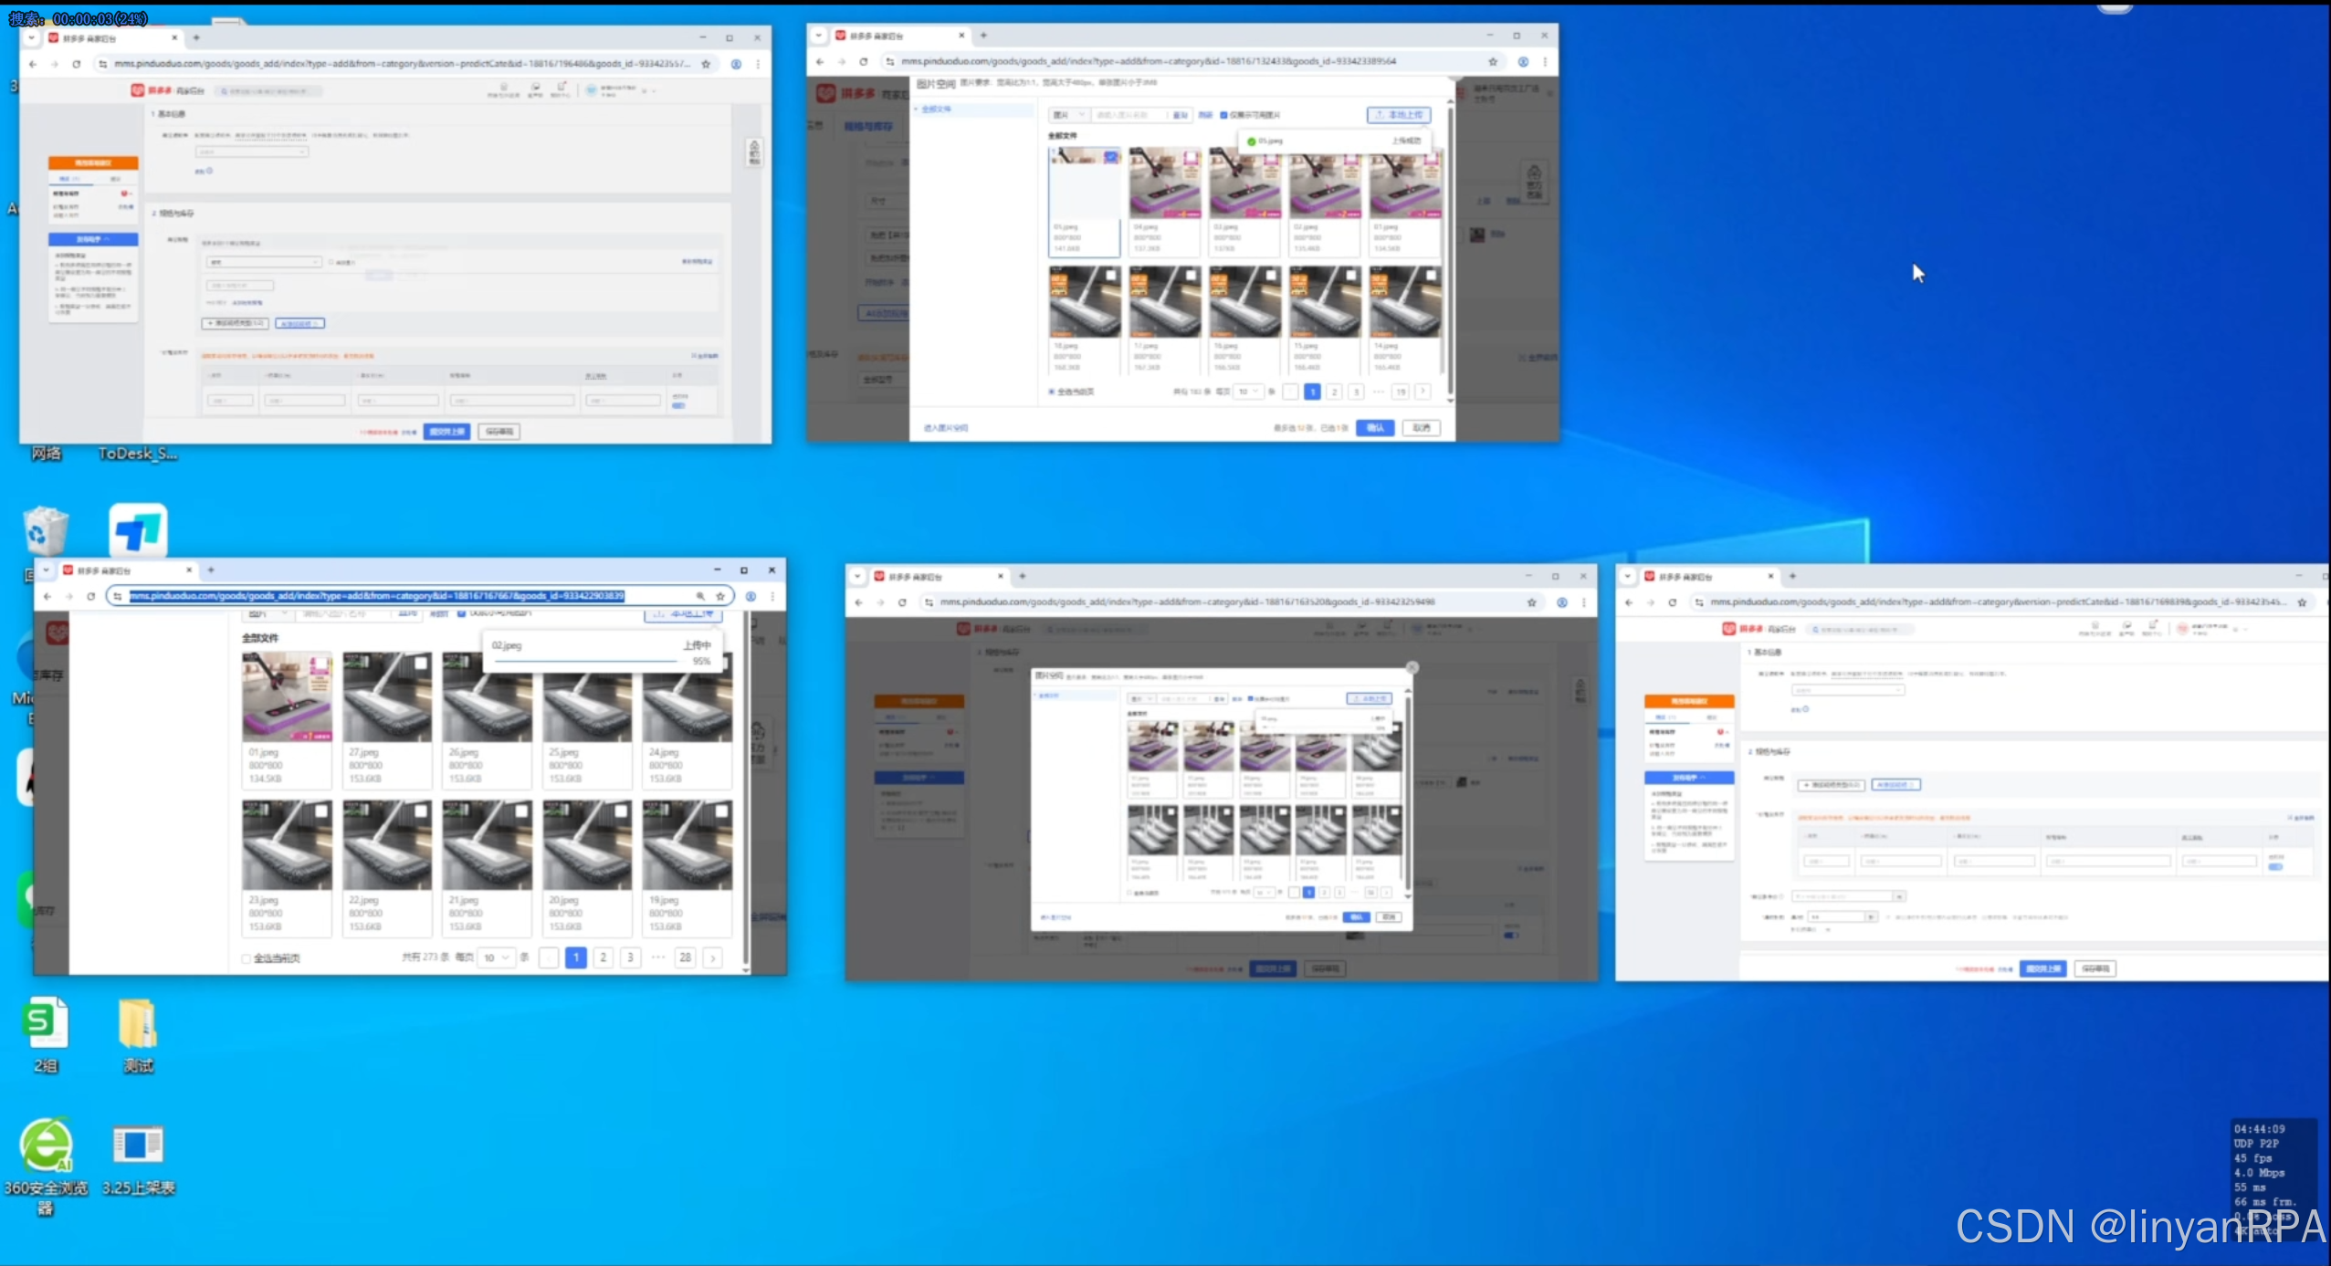Add new tab in 图片空间 top window
The height and width of the screenshot is (1266, 2331).
point(983,35)
